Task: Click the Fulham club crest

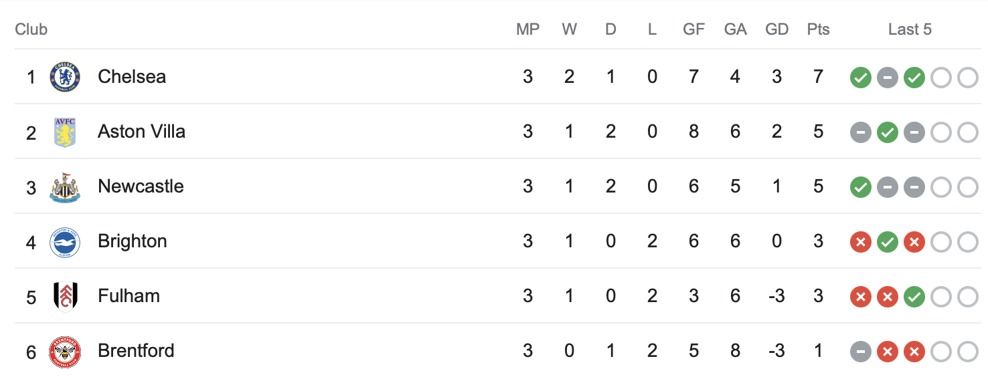Action: (65, 297)
